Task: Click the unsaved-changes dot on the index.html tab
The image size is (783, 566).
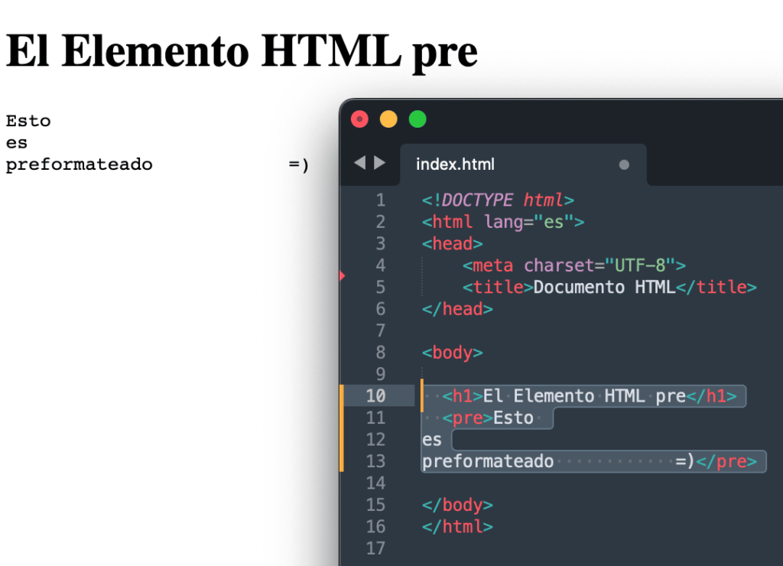Action: click(624, 164)
